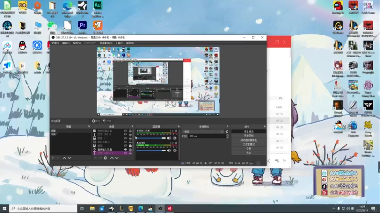The image size is (380, 213).
Task: Click the Start Recording button
Action: [248, 136]
